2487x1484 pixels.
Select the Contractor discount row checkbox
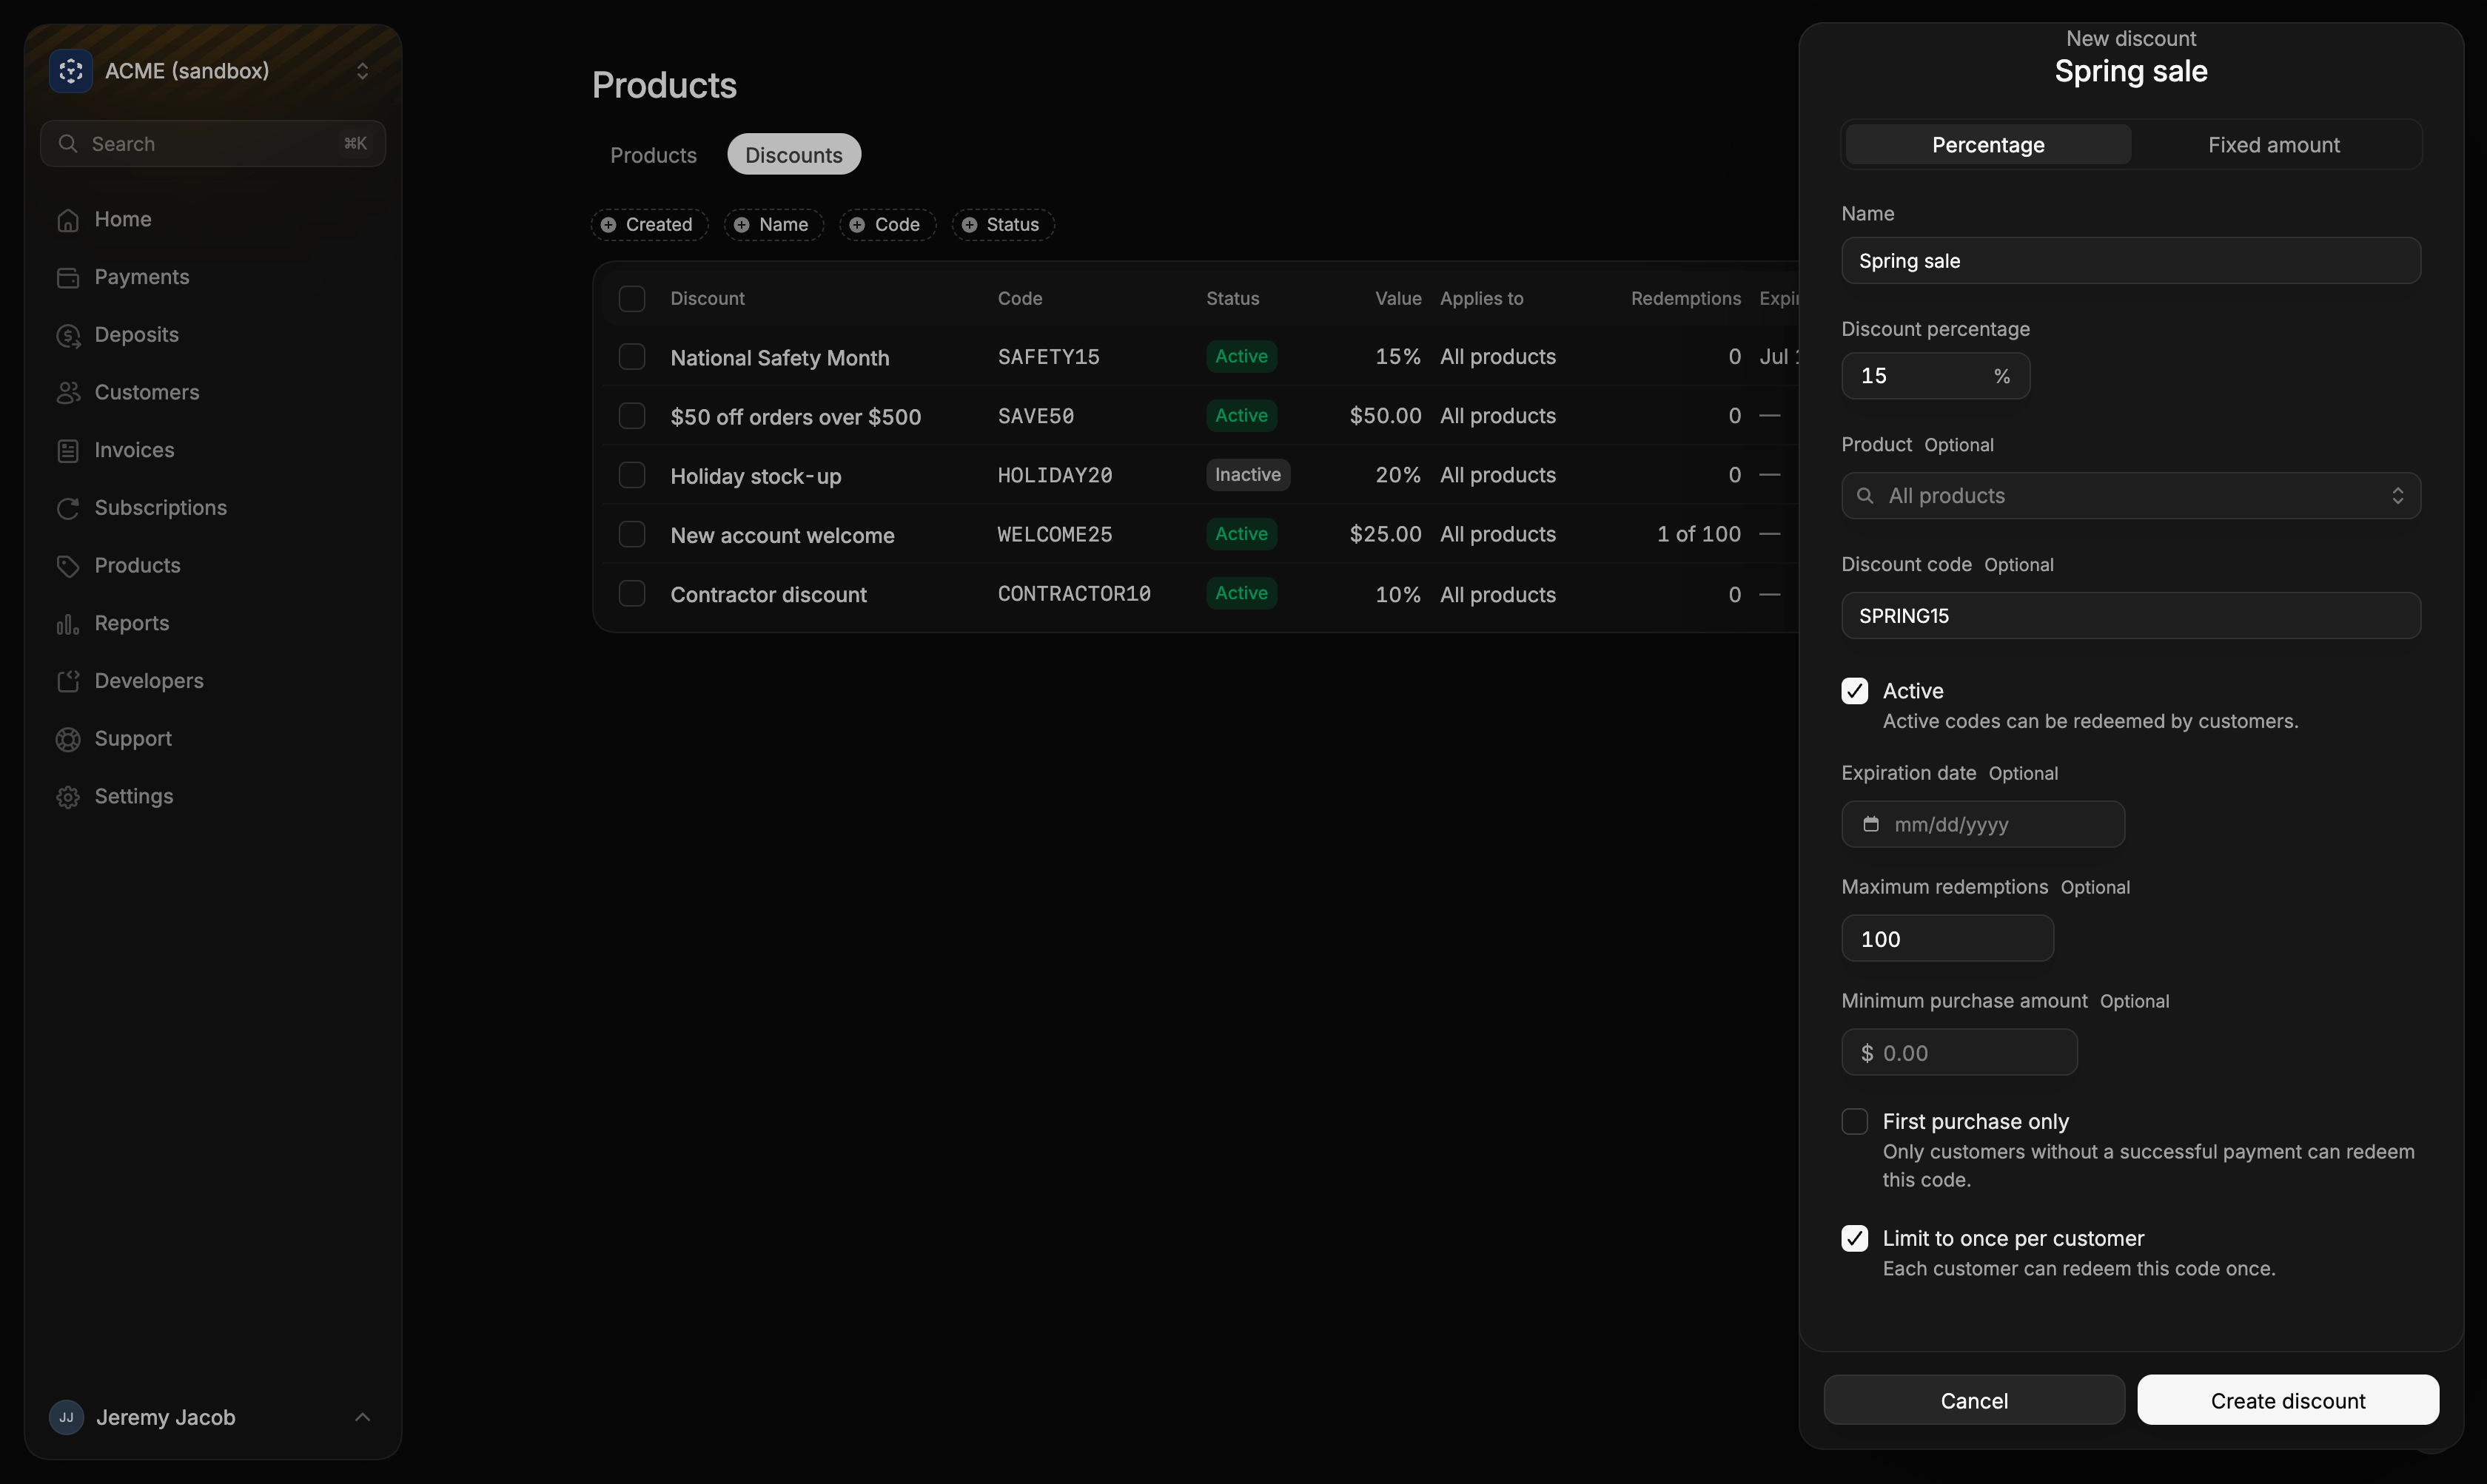click(631, 594)
